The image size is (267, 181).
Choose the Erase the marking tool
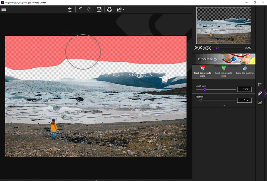coord(245,70)
